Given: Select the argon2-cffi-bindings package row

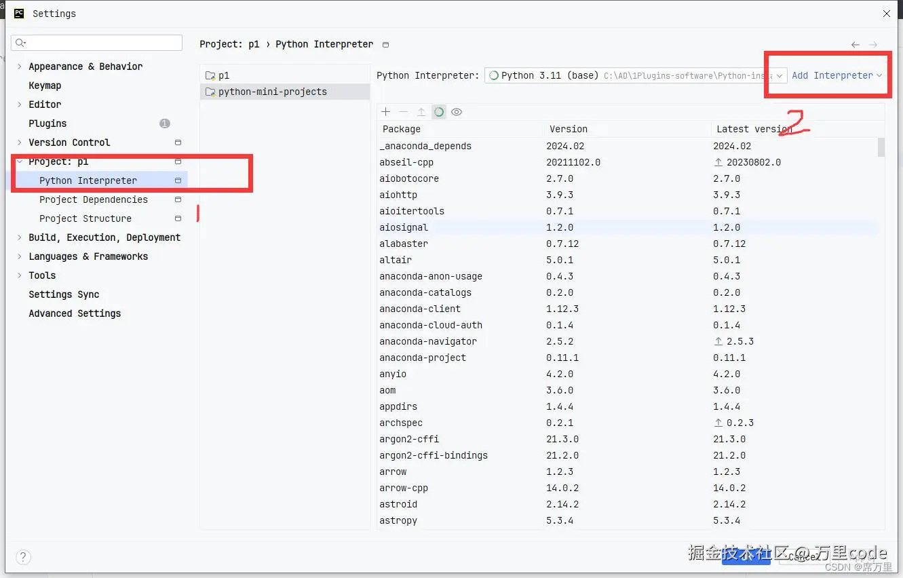Looking at the screenshot, I should coord(628,455).
